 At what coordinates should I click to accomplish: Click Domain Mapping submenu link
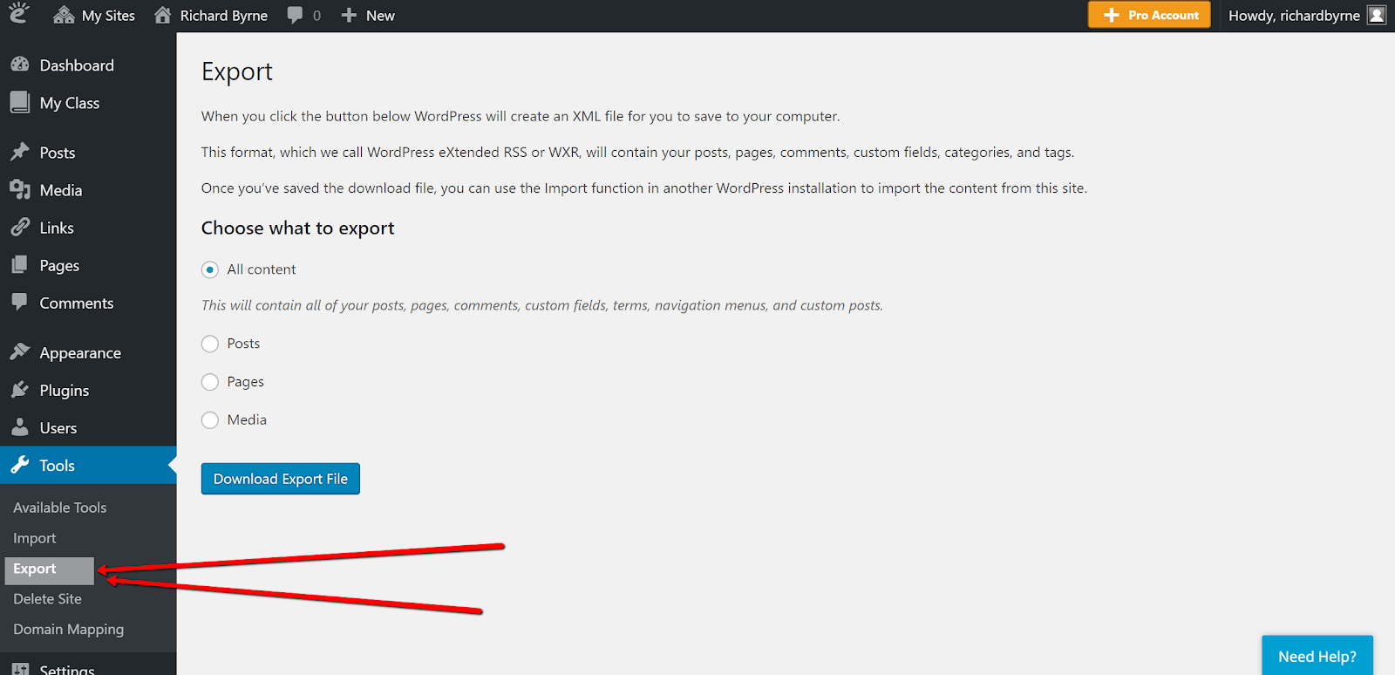click(69, 630)
